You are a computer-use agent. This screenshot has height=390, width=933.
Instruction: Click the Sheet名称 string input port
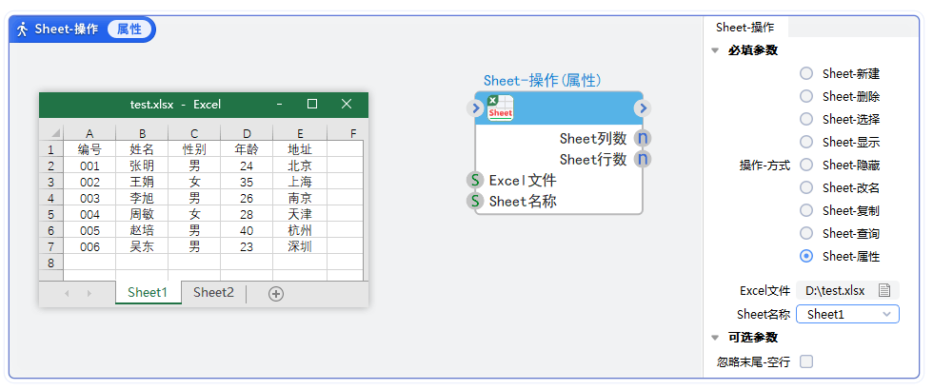475,201
